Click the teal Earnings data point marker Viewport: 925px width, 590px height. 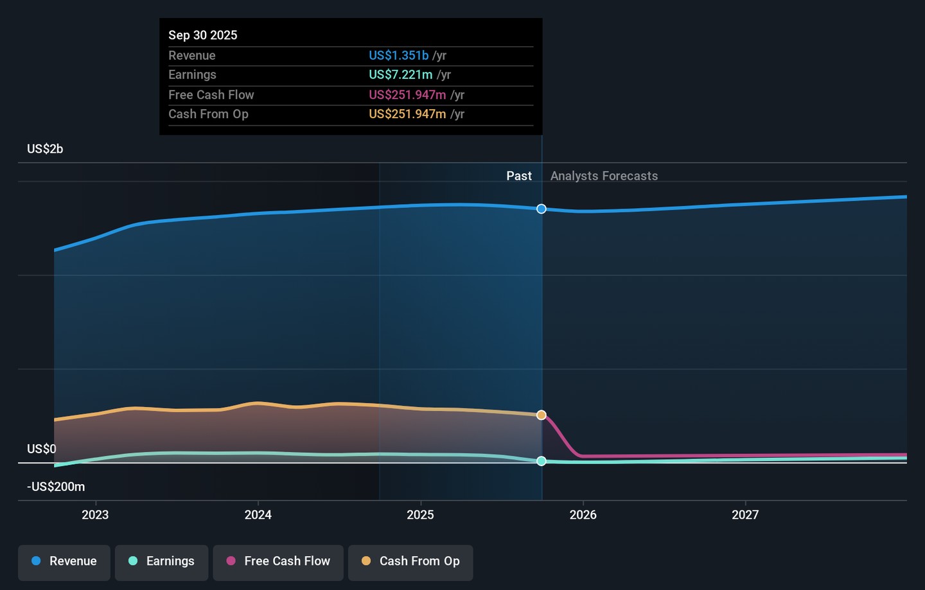542,461
